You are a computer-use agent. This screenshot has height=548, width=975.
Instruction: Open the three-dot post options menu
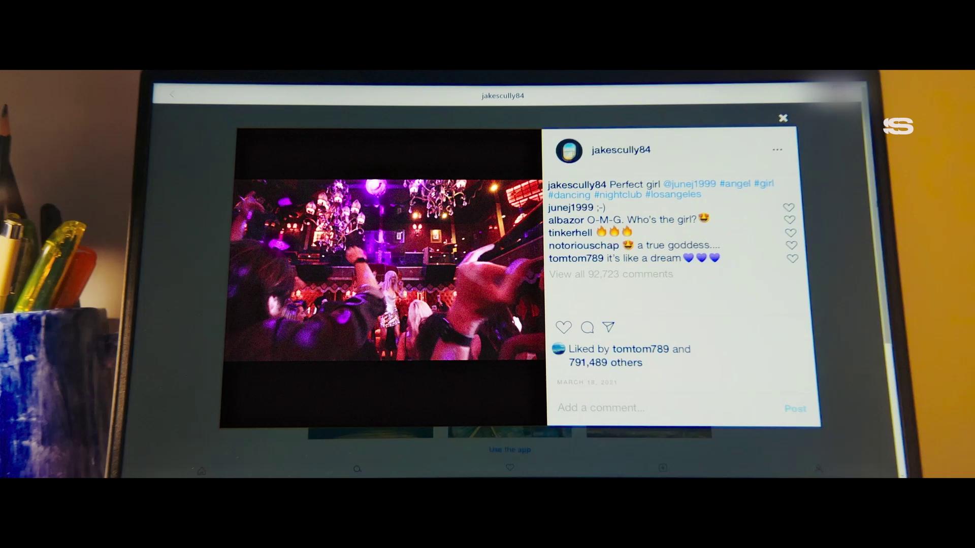click(x=777, y=150)
